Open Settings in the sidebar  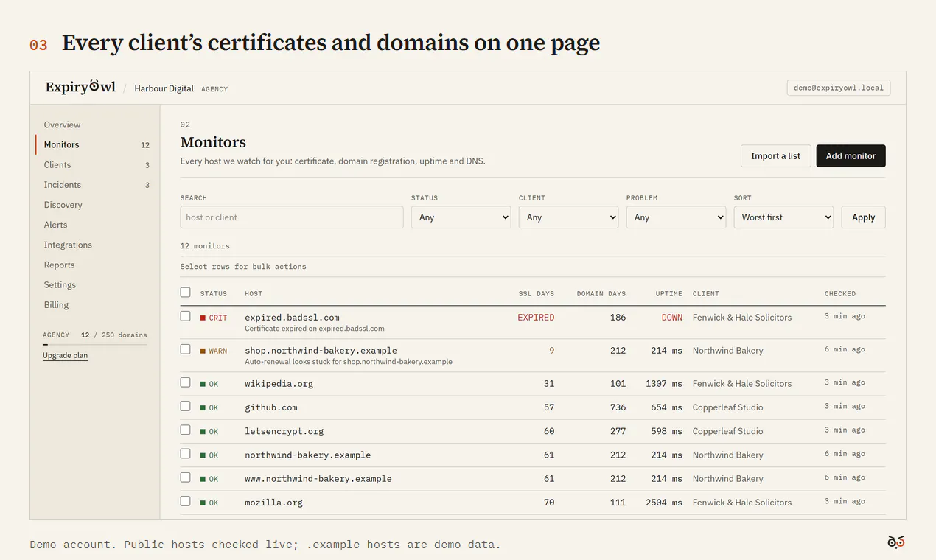[x=60, y=284]
